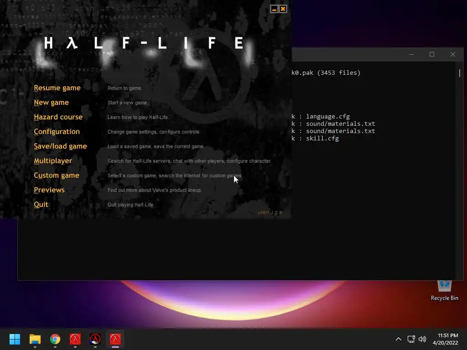Click 'Start a new game.' description text

pos(128,103)
